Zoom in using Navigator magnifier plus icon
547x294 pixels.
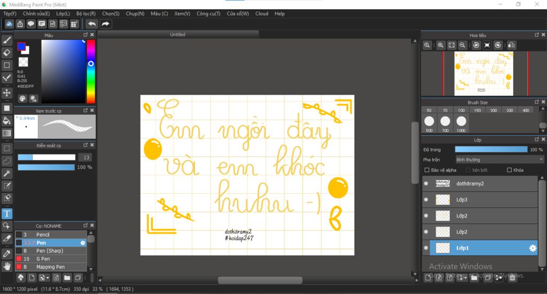(x=441, y=45)
